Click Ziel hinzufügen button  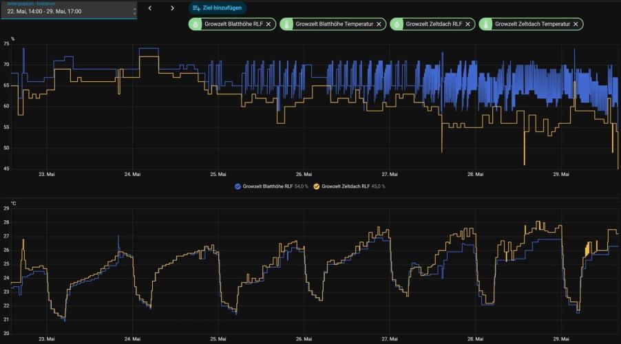217,8
